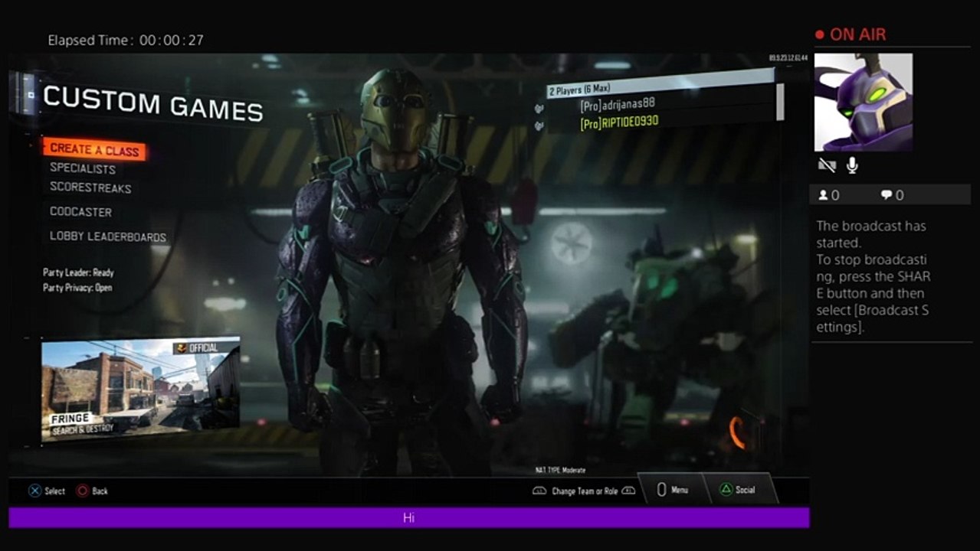
Task: Click Change Team or Role label
Action: [x=585, y=491]
